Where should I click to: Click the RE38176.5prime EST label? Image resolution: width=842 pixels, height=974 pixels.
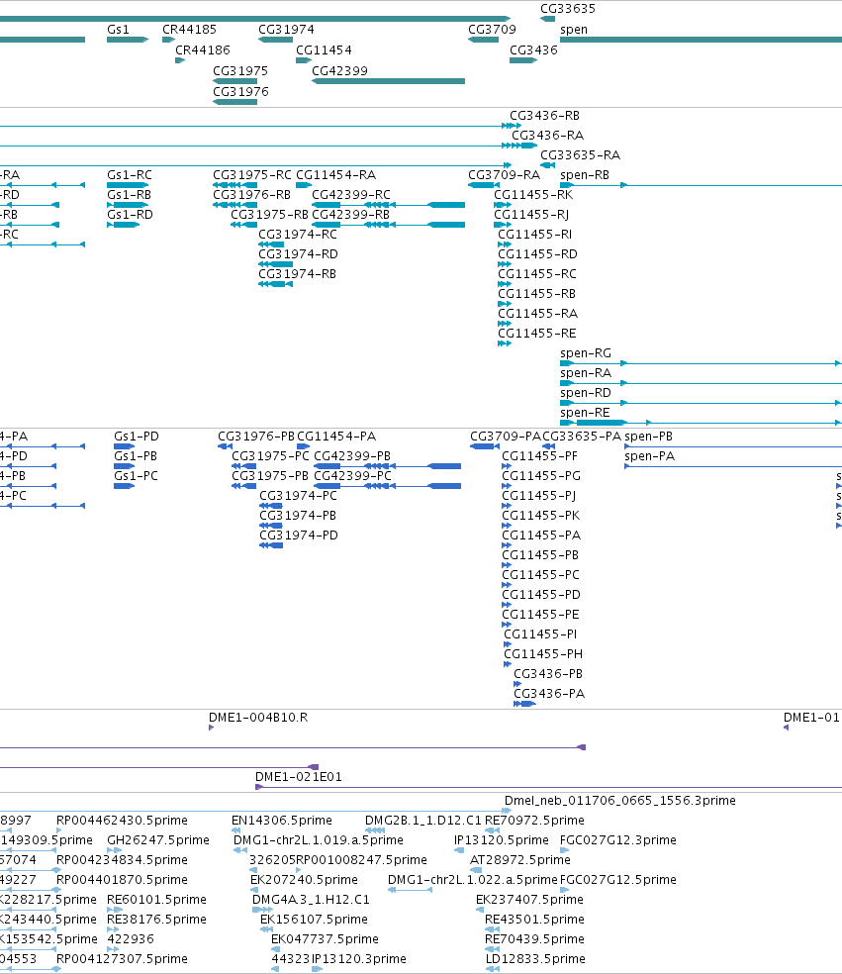click(x=156, y=920)
